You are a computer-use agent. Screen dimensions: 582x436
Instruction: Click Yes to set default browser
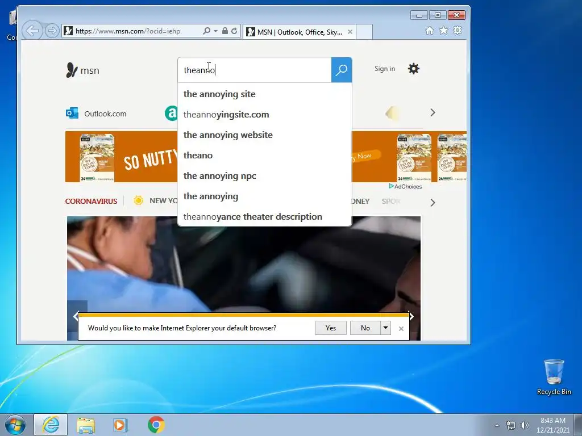(x=331, y=328)
